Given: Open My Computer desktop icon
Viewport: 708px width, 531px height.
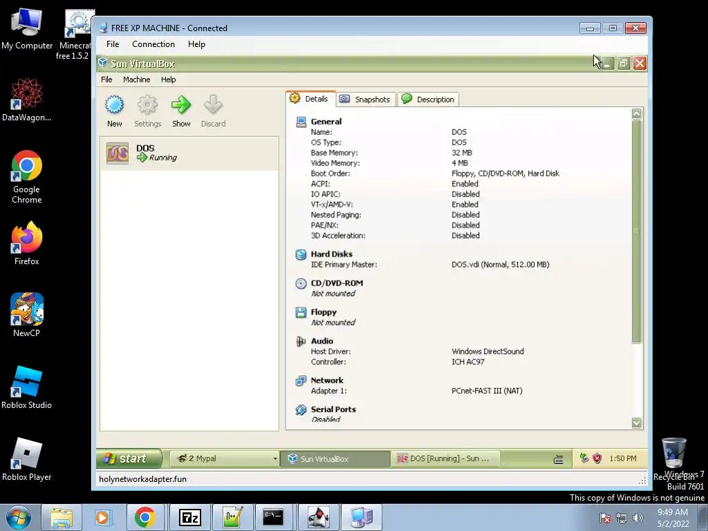Looking at the screenshot, I should point(27,29).
